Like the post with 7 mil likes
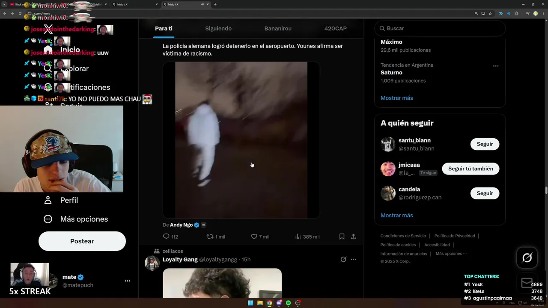 pyautogui.click(x=254, y=237)
